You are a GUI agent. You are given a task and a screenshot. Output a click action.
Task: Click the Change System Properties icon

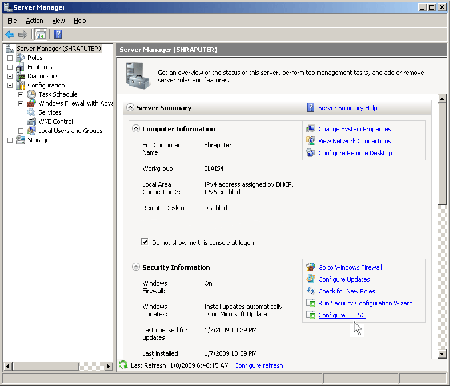(311, 129)
